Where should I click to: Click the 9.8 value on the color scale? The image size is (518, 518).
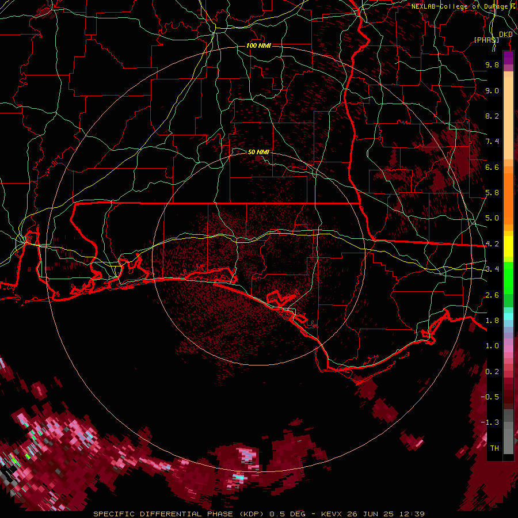492,64
